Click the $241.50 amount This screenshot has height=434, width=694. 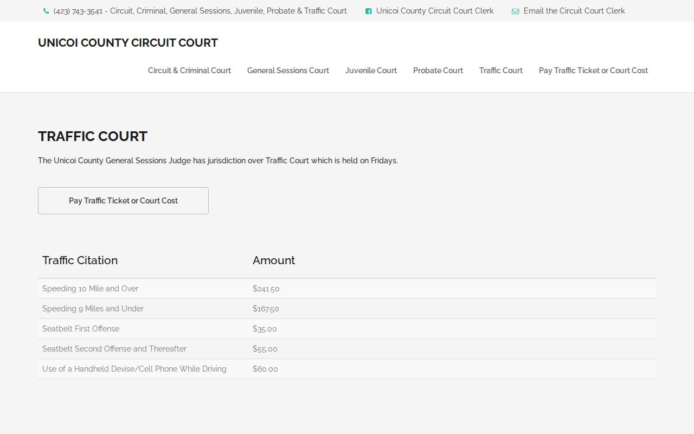tap(266, 289)
